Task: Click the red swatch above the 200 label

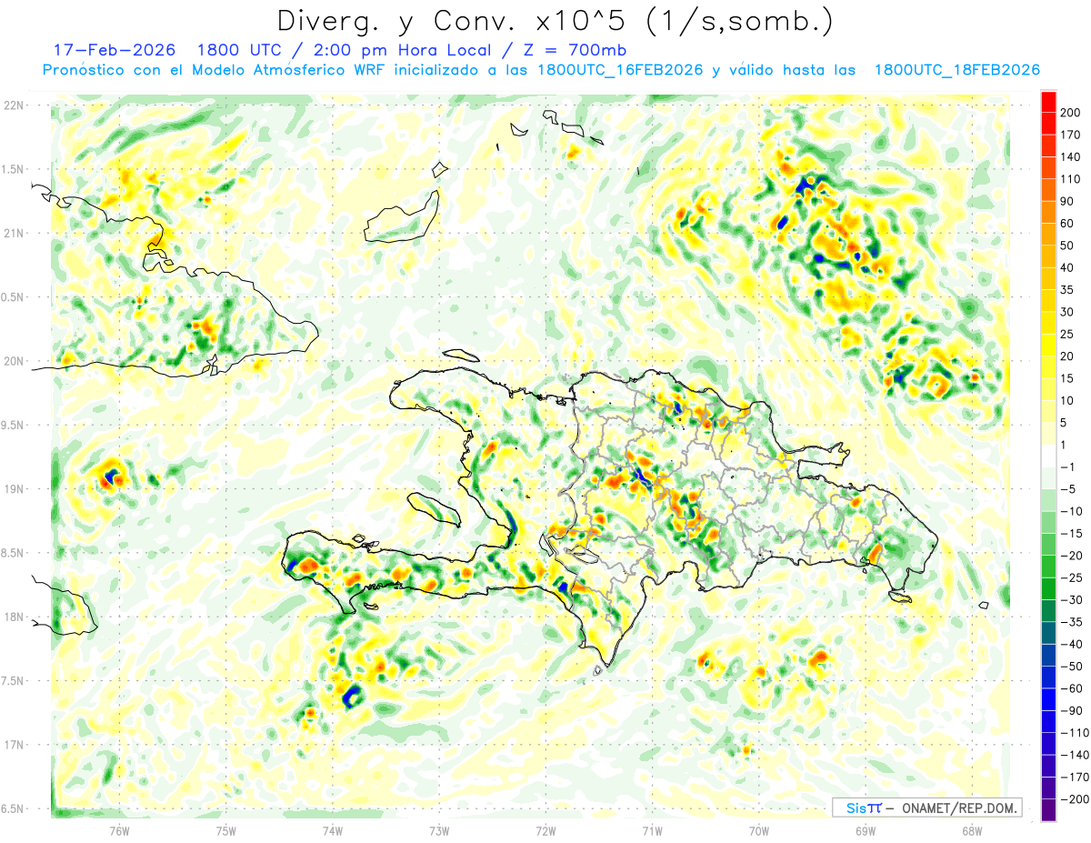Action: [x=1048, y=101]
